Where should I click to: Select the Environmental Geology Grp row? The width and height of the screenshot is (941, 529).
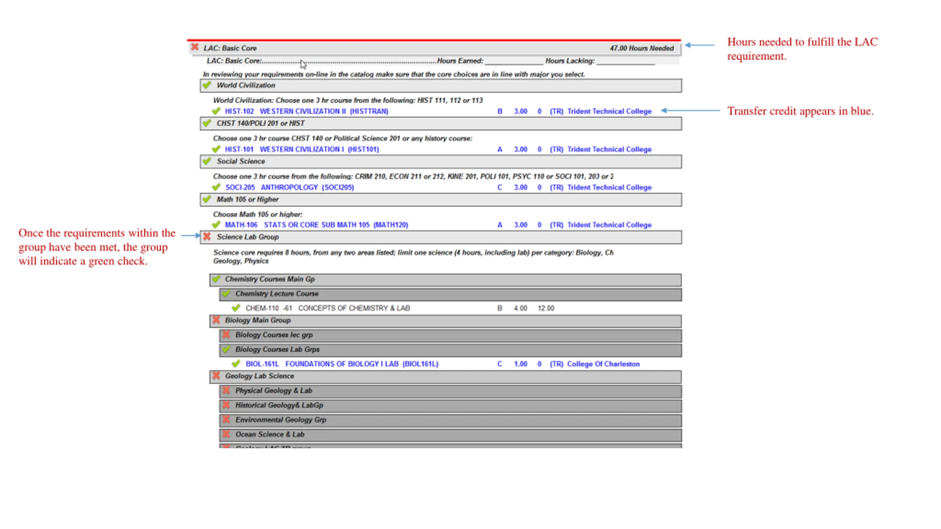pyautogui.click(x=451, y=421)
